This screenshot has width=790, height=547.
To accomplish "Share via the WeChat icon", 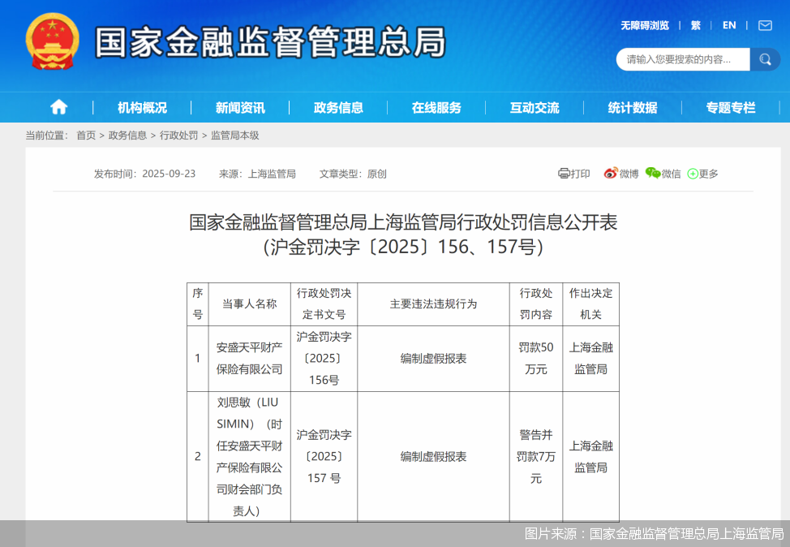I will point(653,174).
